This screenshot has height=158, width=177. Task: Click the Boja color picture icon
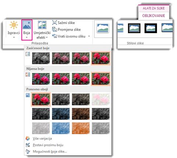click(27, 25)
